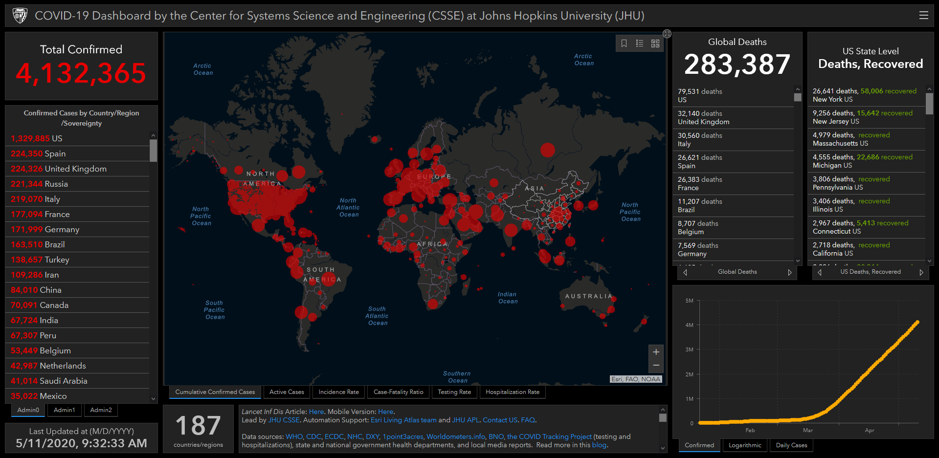Open the Lancet article Here link
939x458 pixels.
point(316,412)
